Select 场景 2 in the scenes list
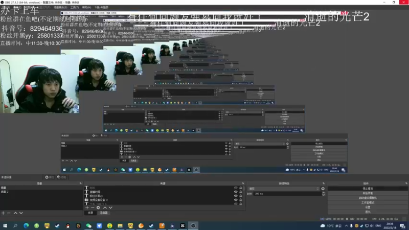409x230 pixels. tap(41, 192)
